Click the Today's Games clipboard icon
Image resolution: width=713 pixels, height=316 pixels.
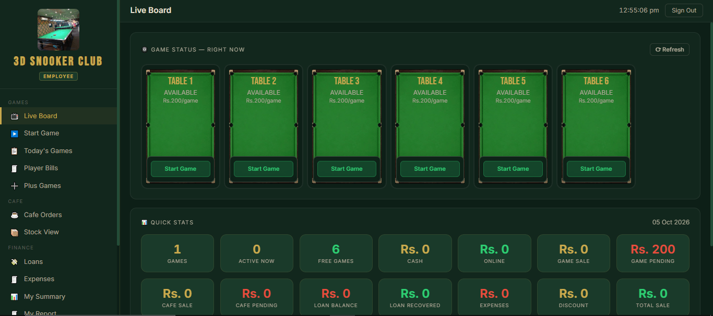[x=14, y=151]
